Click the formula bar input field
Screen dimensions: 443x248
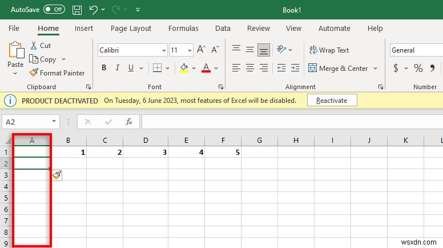click(x=292, y=122)
